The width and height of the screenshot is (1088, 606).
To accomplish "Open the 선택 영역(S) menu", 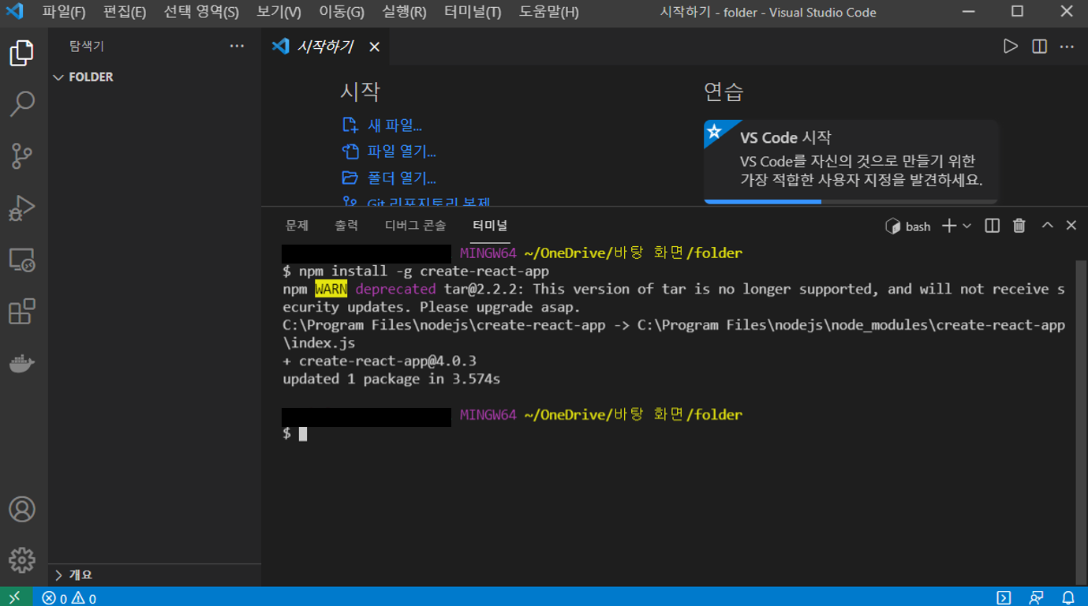I will pos(201,12).
